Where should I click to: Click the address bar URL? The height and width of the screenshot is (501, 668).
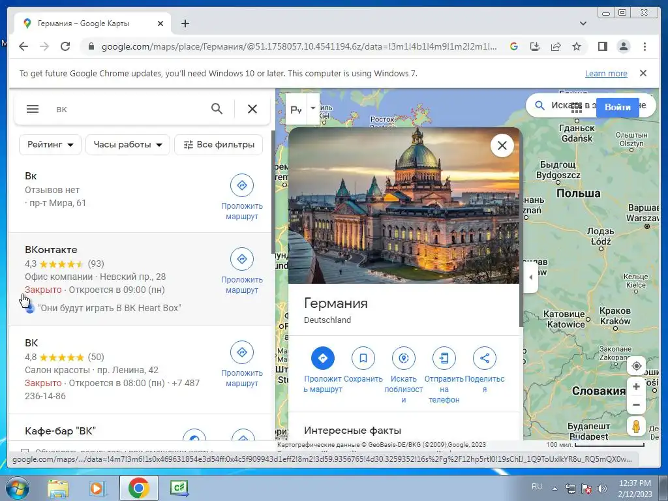click(x=299, y=46)
